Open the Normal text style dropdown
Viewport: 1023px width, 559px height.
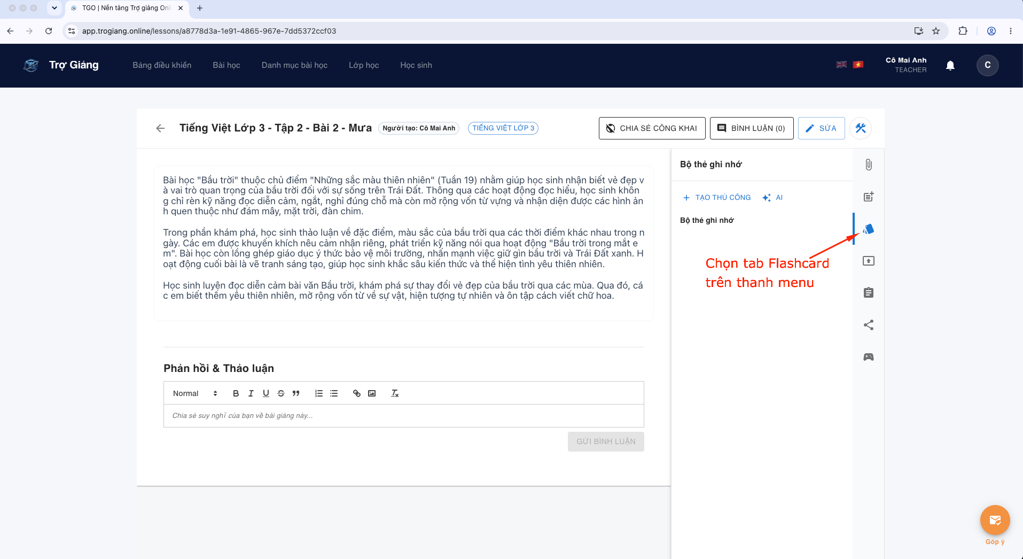click(x=195, y=393)
